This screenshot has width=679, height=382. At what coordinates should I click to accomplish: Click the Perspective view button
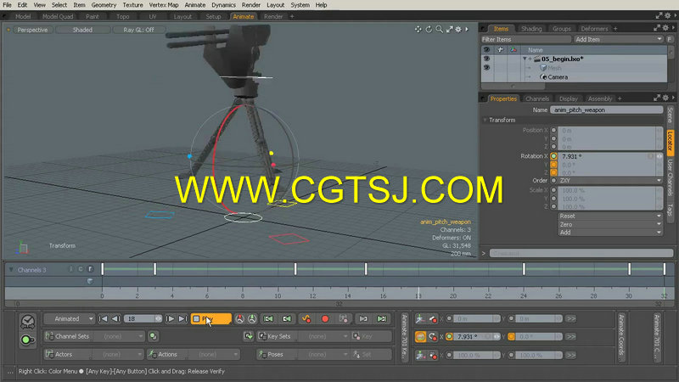(x=32, y=30)
